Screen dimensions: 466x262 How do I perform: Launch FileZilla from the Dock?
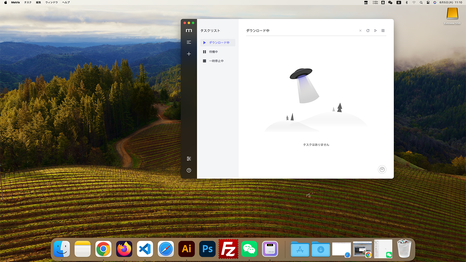[x=228, y=248]
